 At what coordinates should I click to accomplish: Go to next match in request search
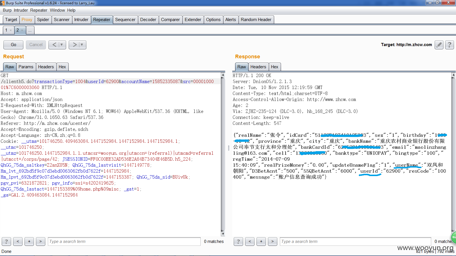point(40,241)
